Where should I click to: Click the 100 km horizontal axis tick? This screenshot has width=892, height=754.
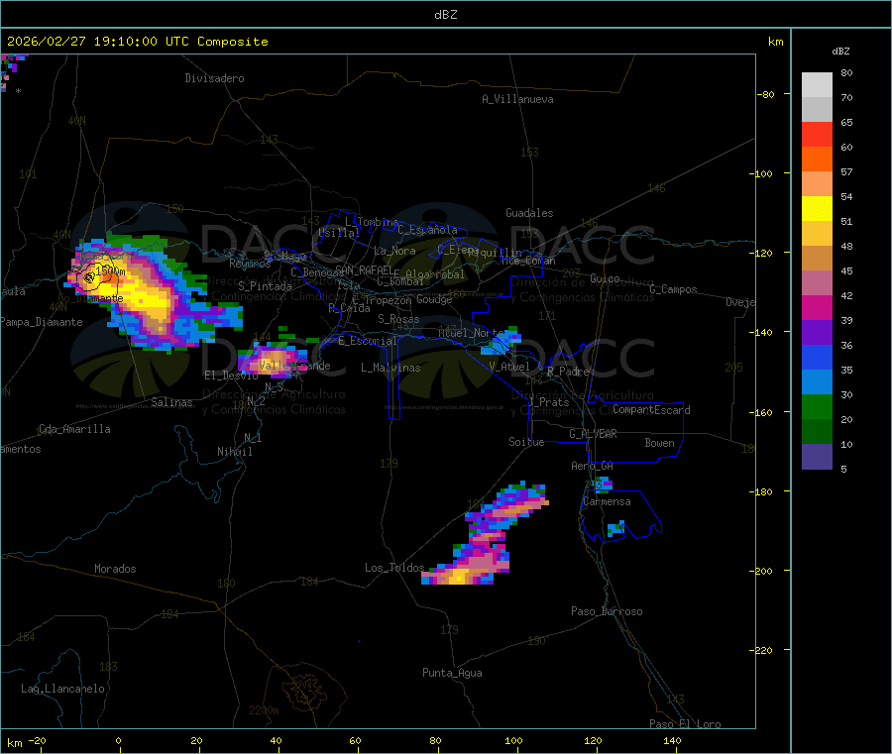tap(513, 740)
